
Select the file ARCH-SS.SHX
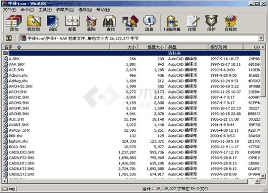(21, 86)
